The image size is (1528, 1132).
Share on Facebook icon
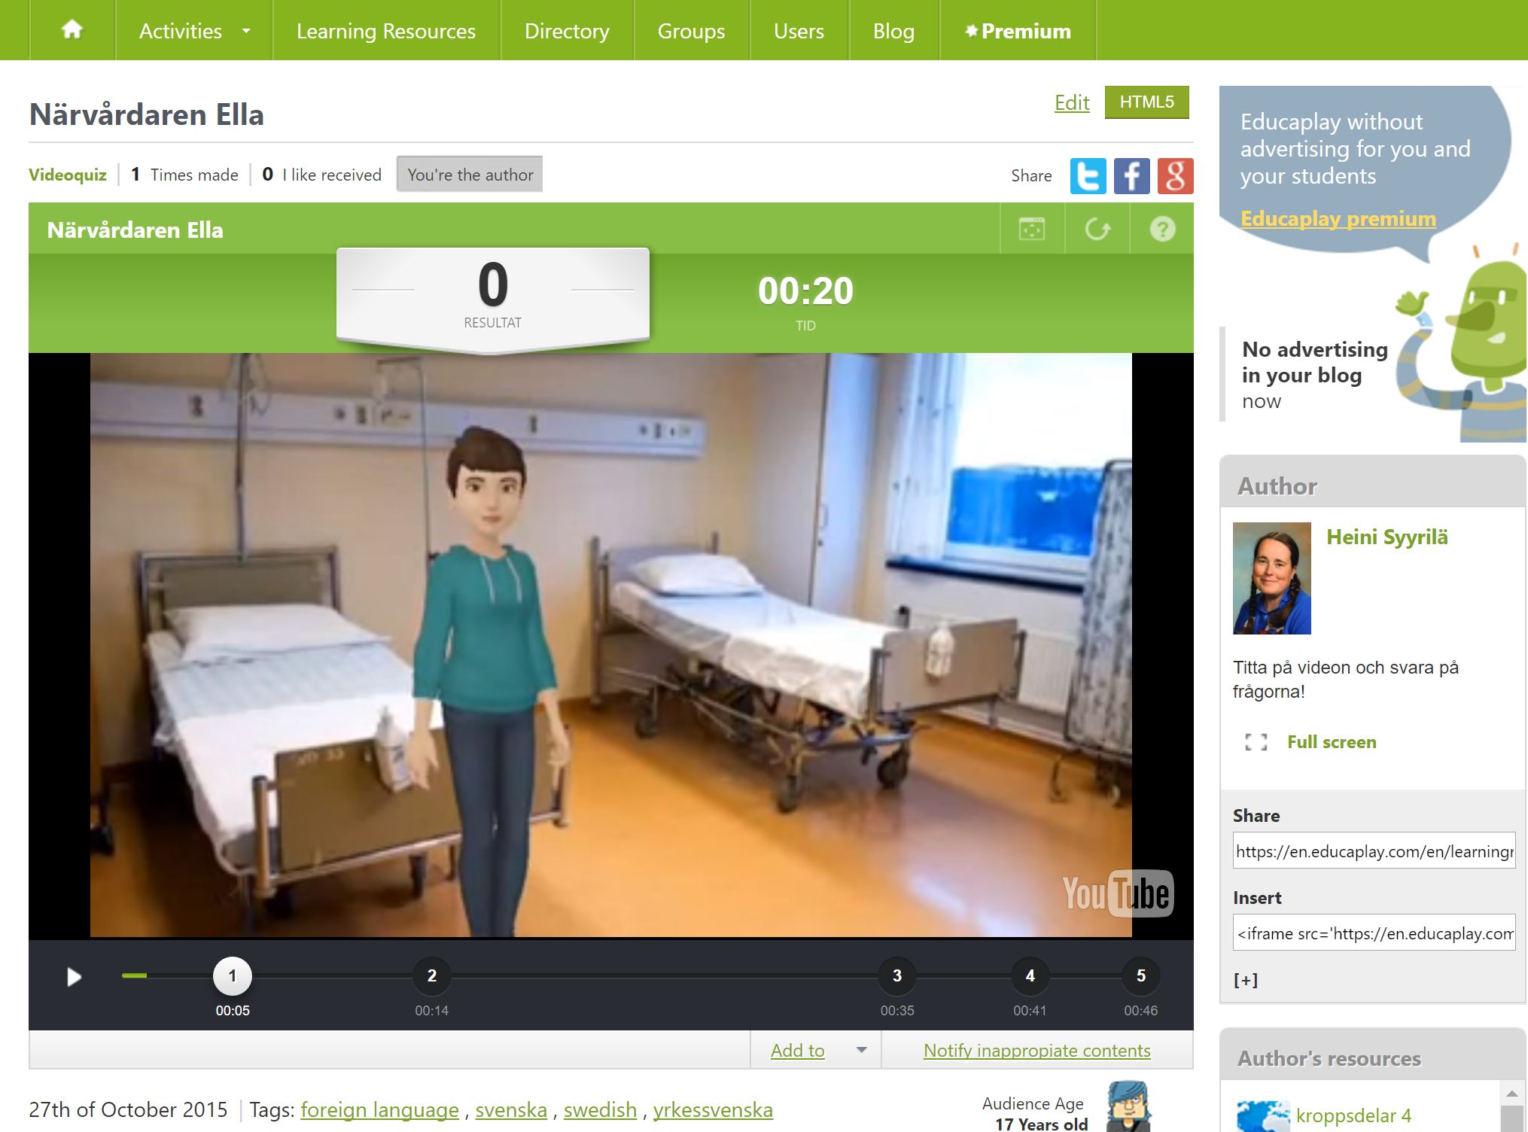(1131, 175)
